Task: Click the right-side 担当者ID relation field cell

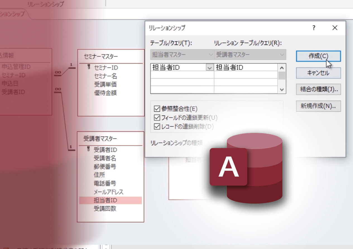Action: (246, 67)
